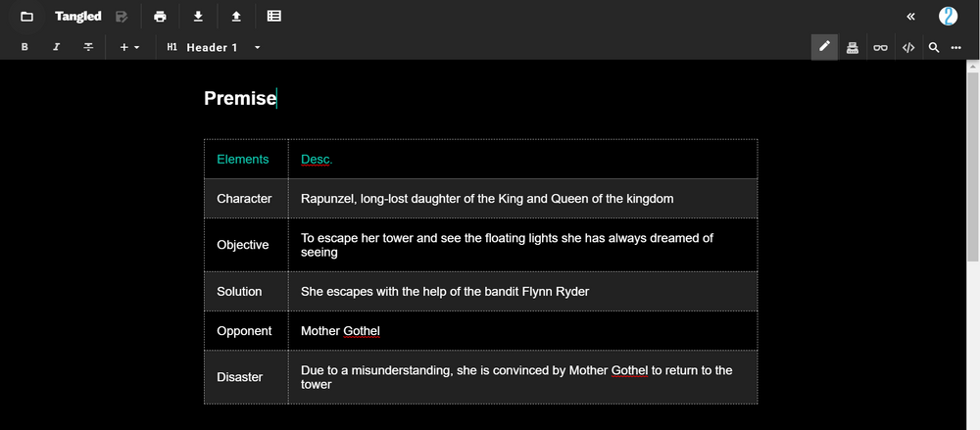Toggle bold formatting
Image resolution: width=980 pixels, height=430 pixels.
(x=24, y=47)
